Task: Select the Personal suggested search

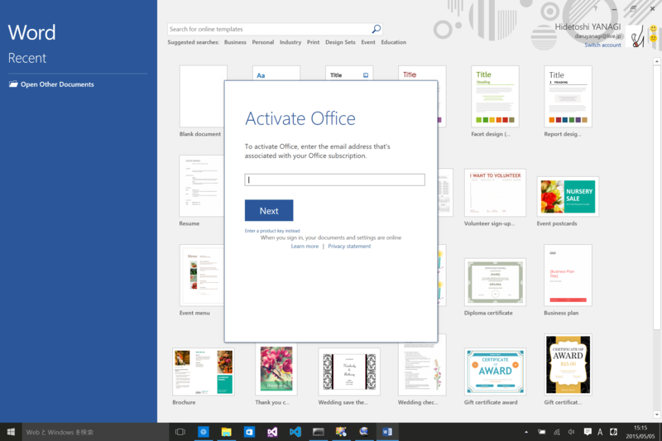Action: pos(262,42)
